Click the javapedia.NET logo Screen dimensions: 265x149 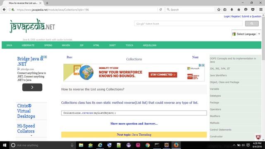[x=32, y=26]
